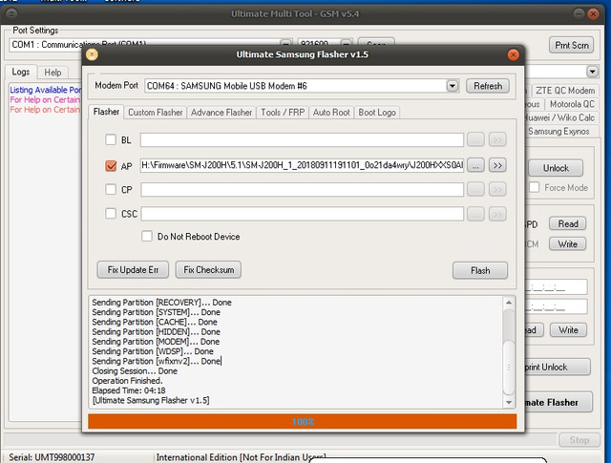The image size is (611, 463).
Task: Click the Fingerprint Unlock button partially visible
Action: (558, 368)
